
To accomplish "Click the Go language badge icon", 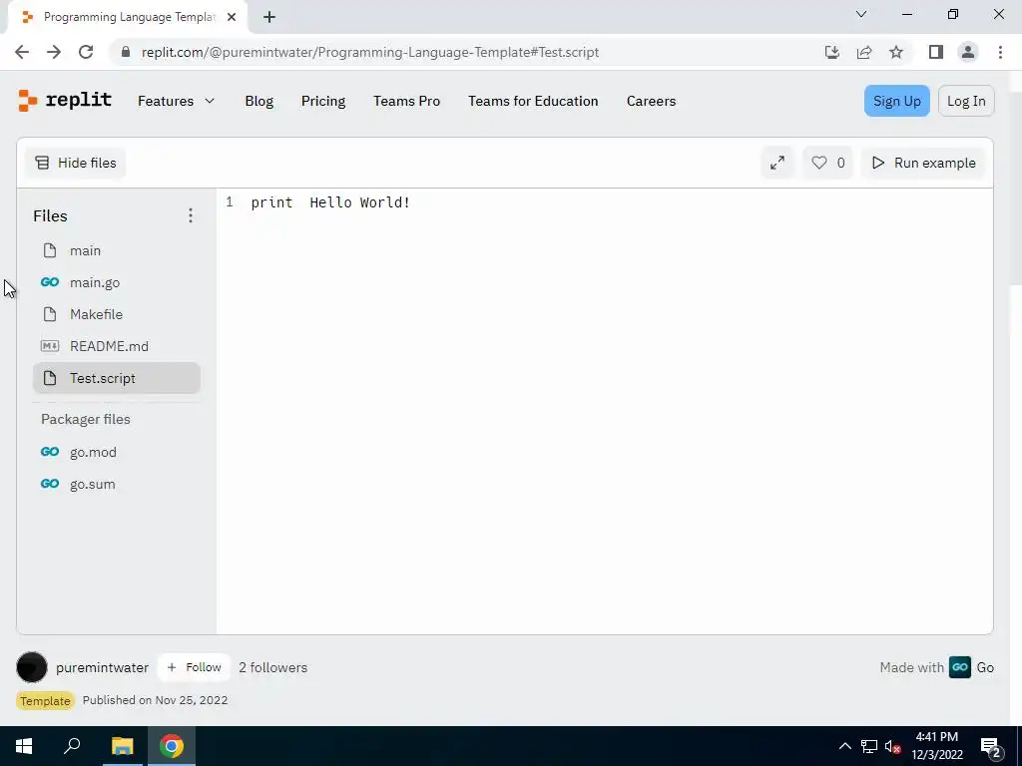I will (959, 667).
